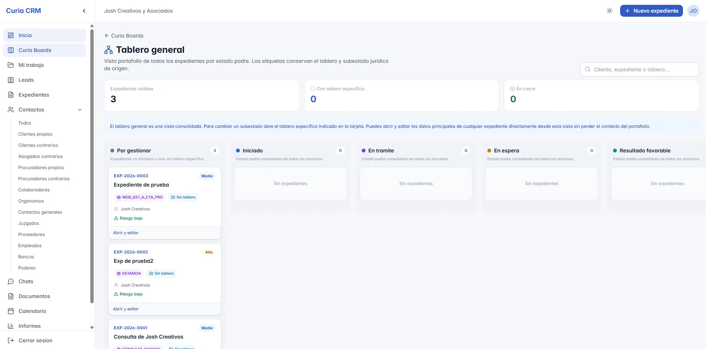Click the Informes chart icon
This screenshot has width=706, height=349.
11,326
